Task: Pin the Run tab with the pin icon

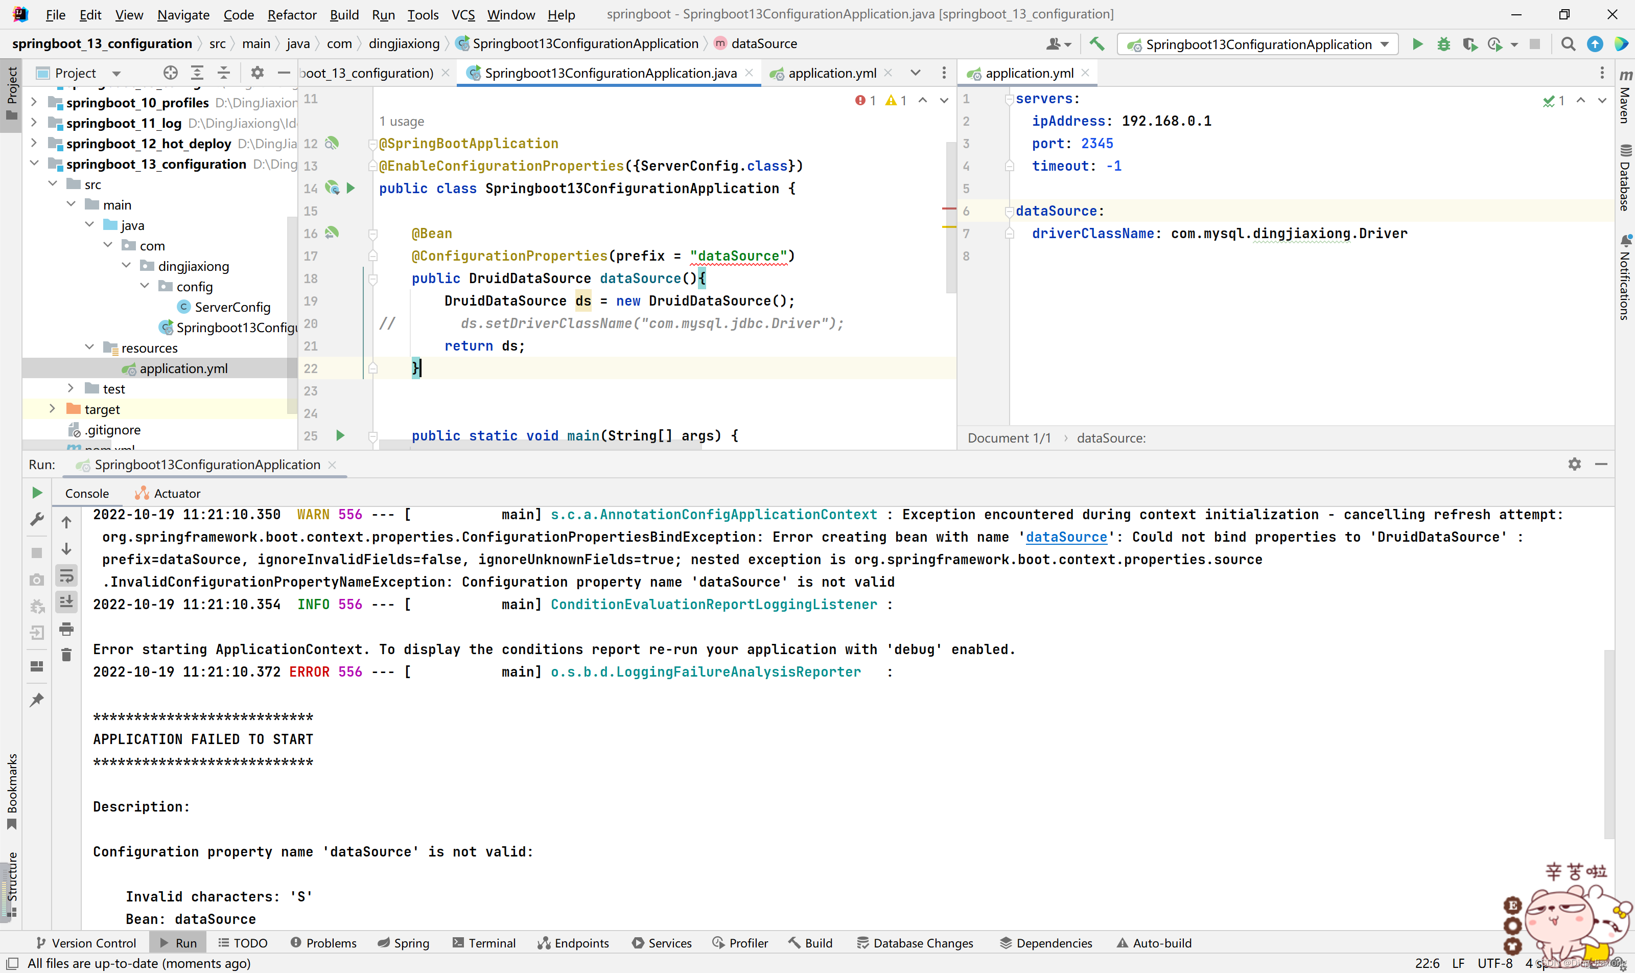Action: 37,700
